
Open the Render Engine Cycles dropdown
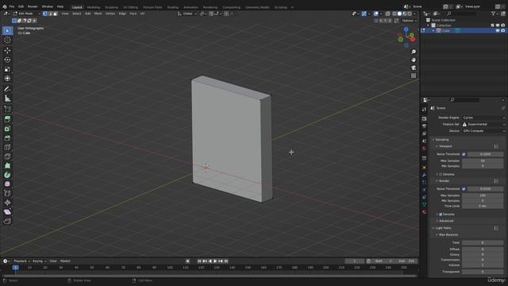tap(483, 118)
